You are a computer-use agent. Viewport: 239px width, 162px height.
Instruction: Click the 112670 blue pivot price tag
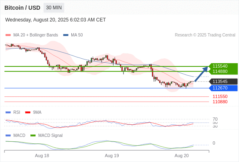[x=223, y=88]
